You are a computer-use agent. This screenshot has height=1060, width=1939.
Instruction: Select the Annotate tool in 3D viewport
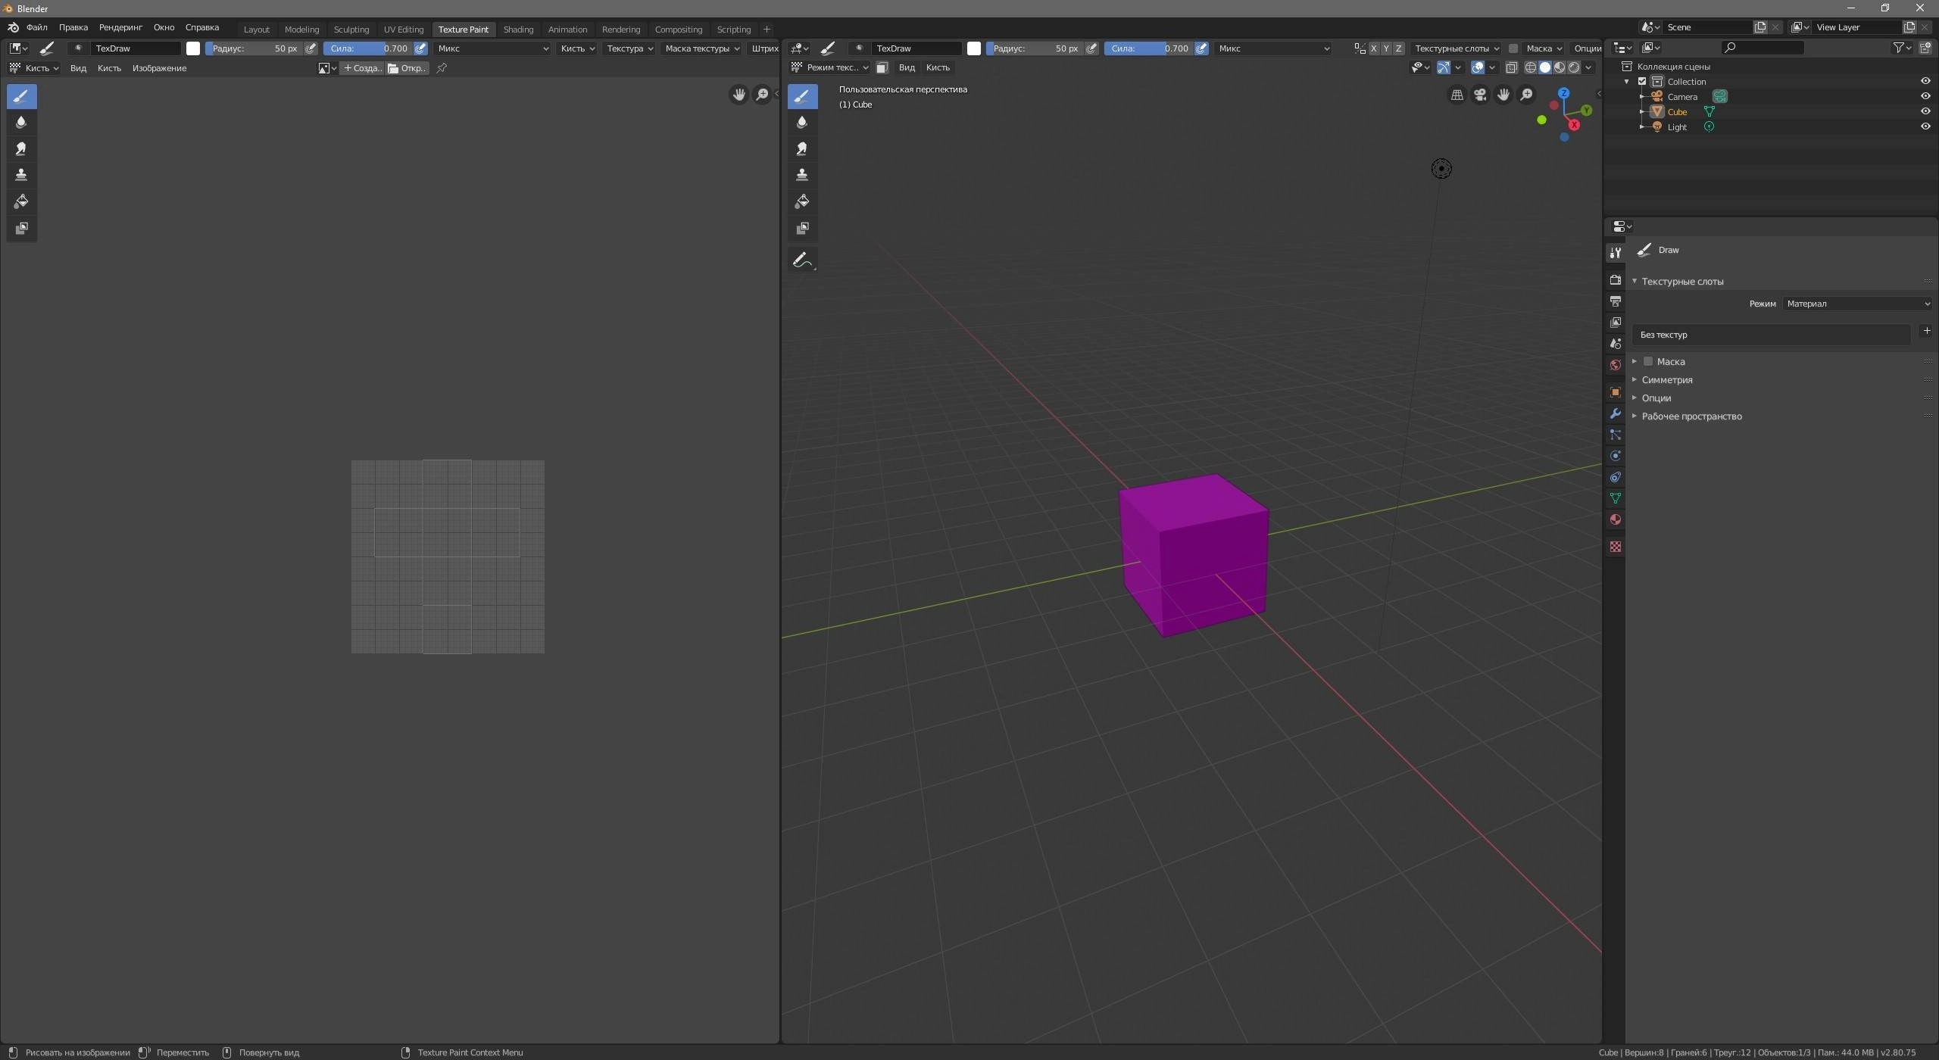pyautogui.click(x=802, y=260)
